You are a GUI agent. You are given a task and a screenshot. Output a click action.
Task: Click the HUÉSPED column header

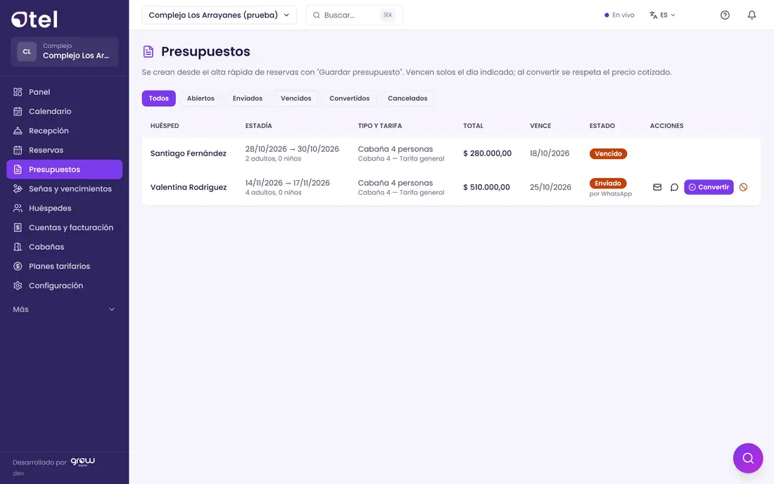pos(165,126)
